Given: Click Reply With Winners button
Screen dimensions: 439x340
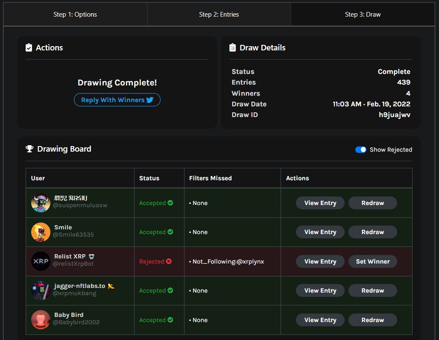Looking at the screenshot, I should (x=117, y=100).
